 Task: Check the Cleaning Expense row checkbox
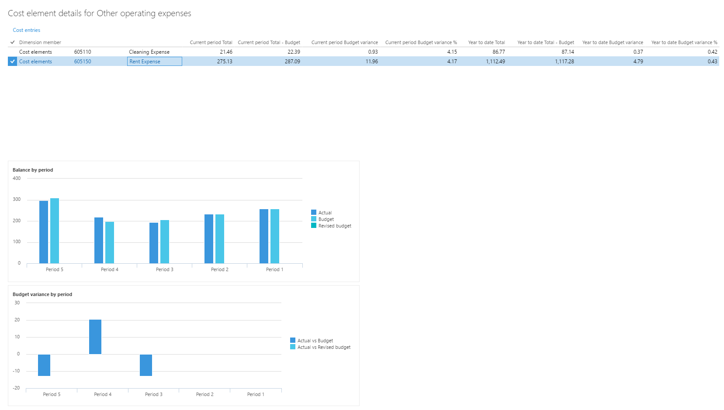click(12, 52)
